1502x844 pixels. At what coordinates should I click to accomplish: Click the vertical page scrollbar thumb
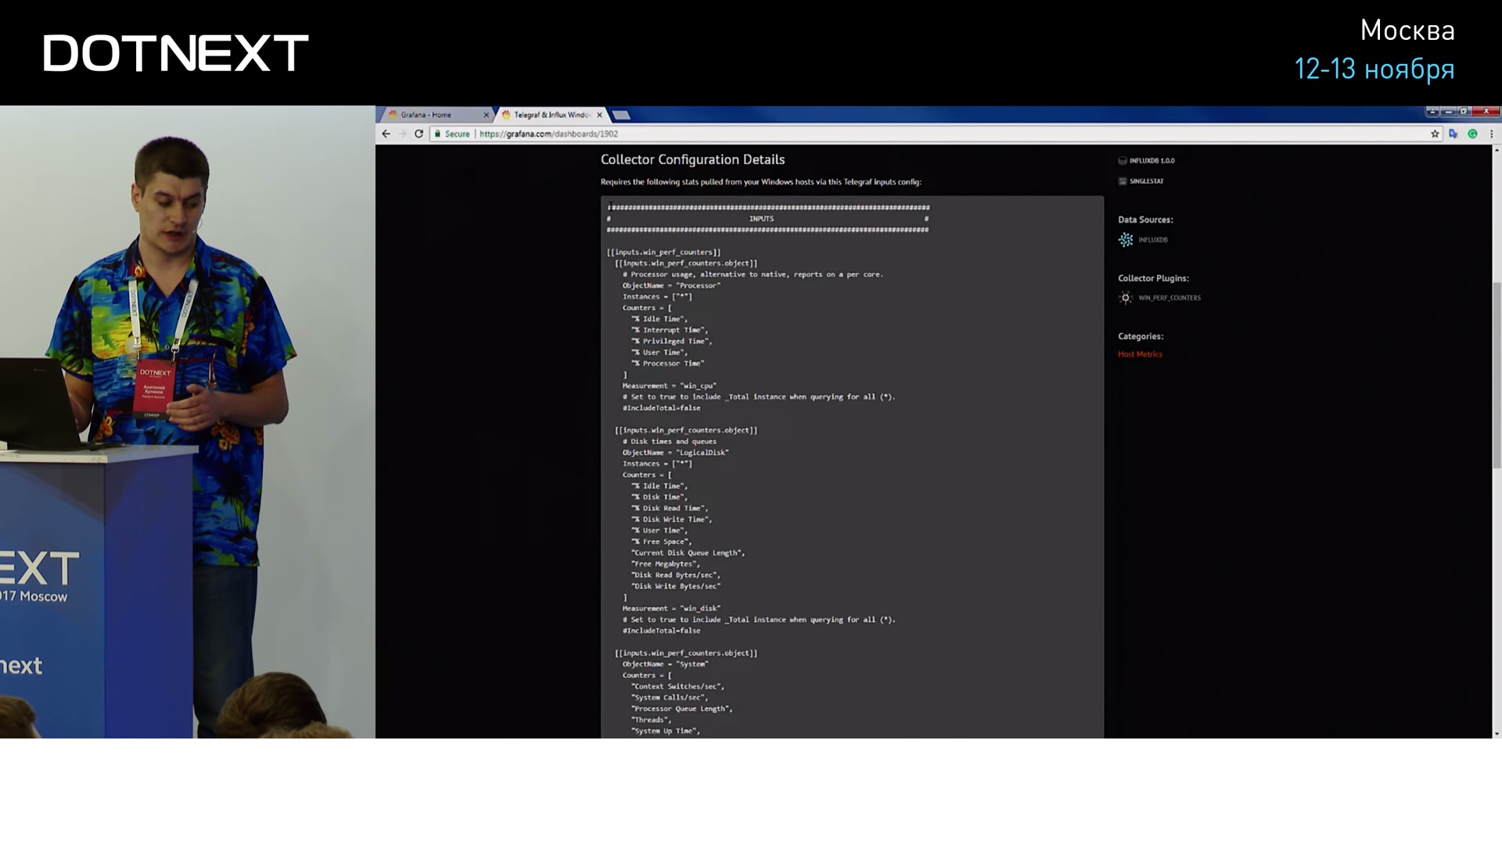[x=1497, y=375]
